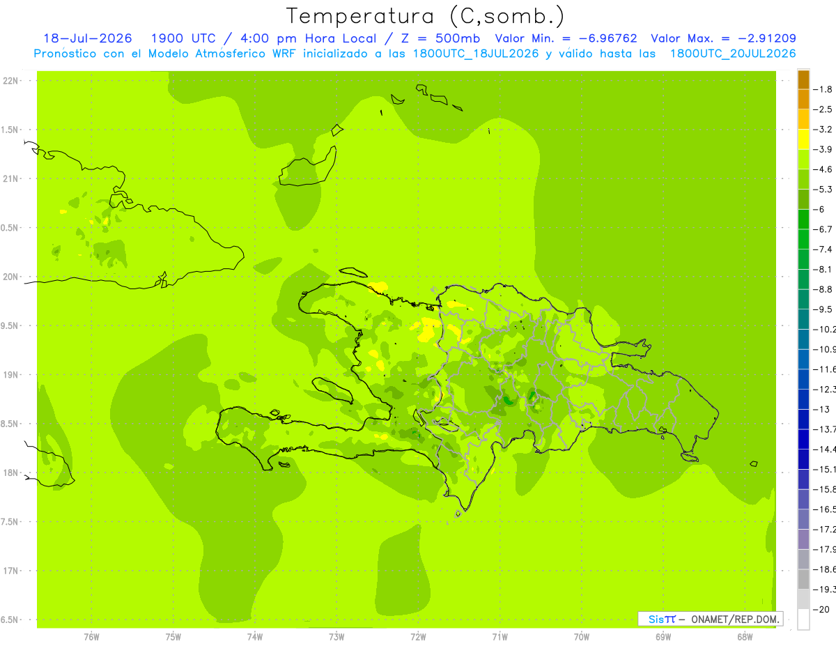Image resolution: width=836 pixels, height=646 pixels.
Task: Click the '19N' latitude label
Action: (x=10, y=375)
